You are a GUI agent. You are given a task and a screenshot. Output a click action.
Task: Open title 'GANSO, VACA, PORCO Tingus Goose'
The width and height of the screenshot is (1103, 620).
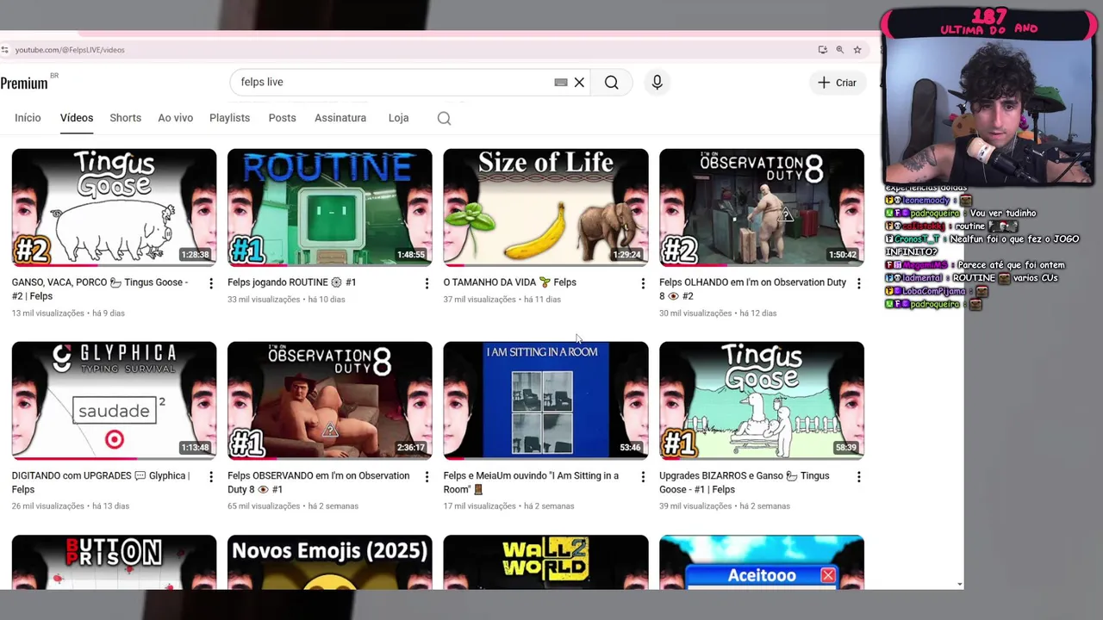coord(100,289)
